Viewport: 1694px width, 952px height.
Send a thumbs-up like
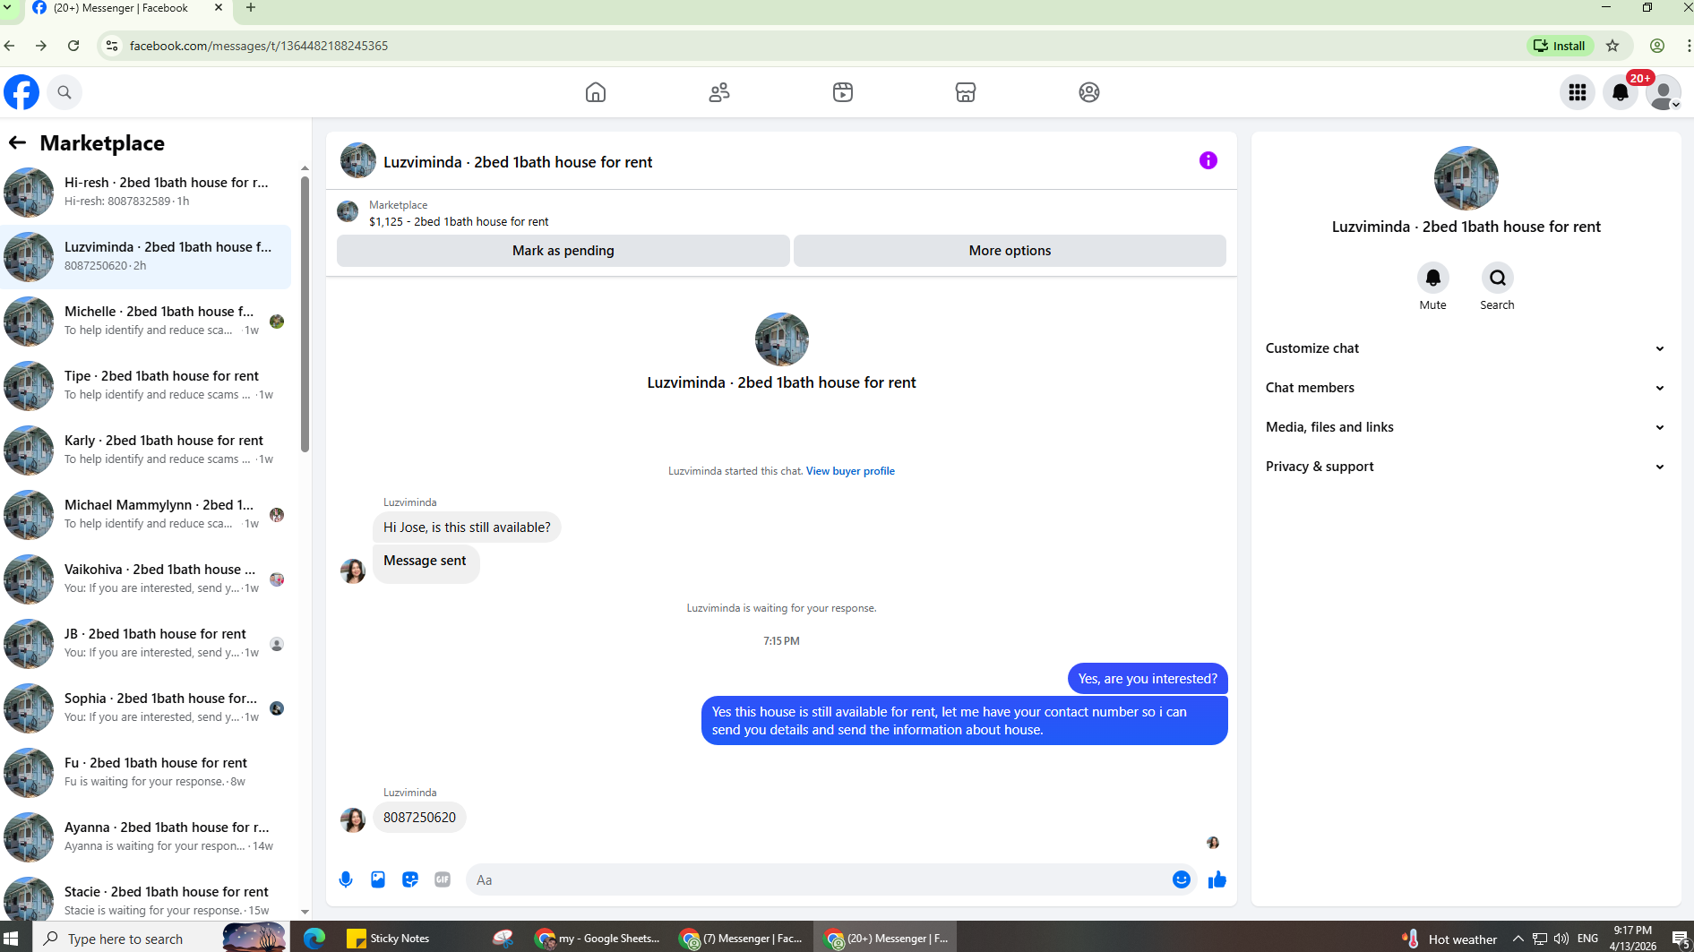pyautogui.click(x=1217, y=879)
